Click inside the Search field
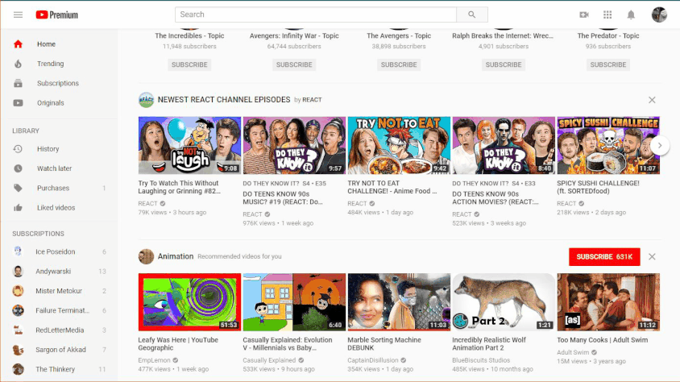Viewport: 680px width, 382px height. coord(316,15)
